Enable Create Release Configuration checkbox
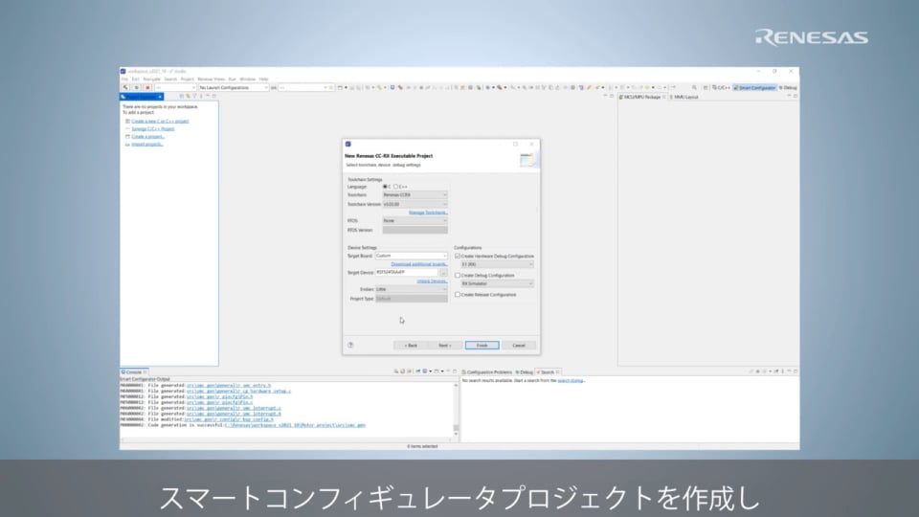919x517 pixels. (x=458, y=295)
